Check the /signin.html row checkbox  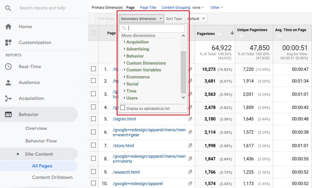pos(93,118)
